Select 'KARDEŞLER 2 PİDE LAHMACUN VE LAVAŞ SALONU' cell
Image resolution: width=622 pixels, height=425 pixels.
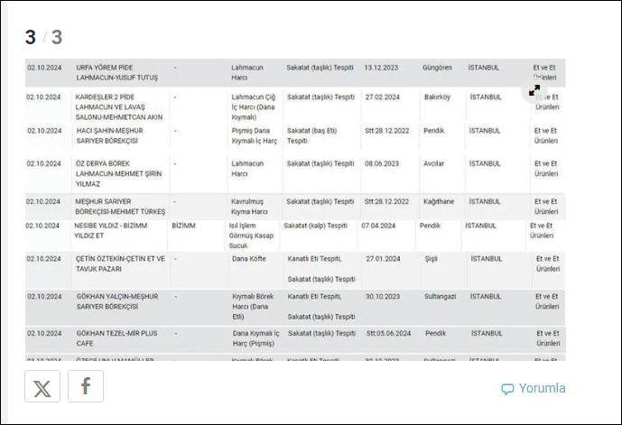coord(119,107)
